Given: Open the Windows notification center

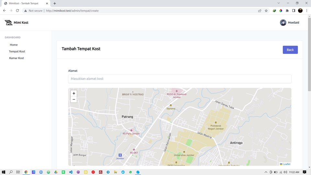Looking at the screenshot, I should coord(305,172).
